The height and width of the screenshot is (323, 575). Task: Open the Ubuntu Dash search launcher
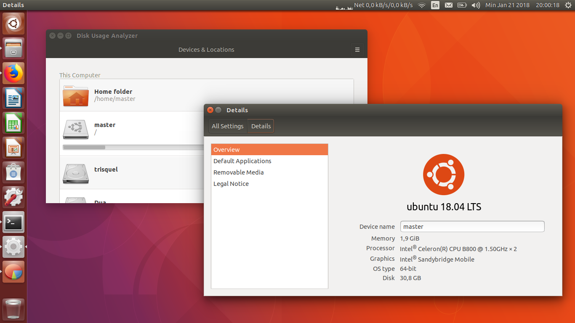point(13,24)
